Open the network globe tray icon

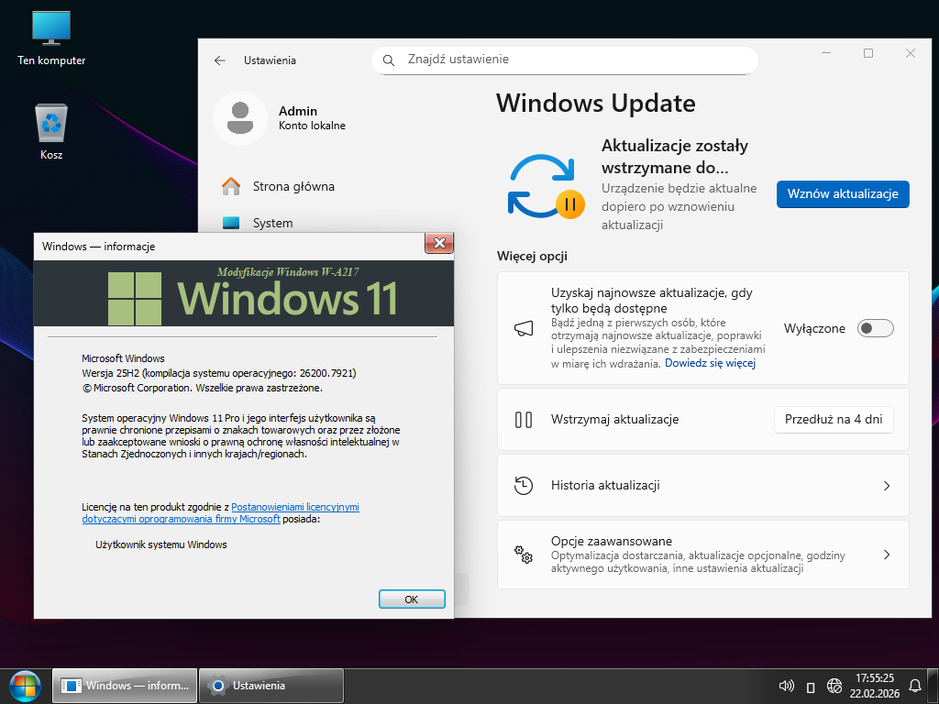tap(834, 686)
